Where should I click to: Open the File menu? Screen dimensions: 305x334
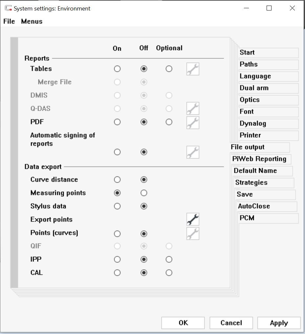pyautogui.click(x=9, y=21)
